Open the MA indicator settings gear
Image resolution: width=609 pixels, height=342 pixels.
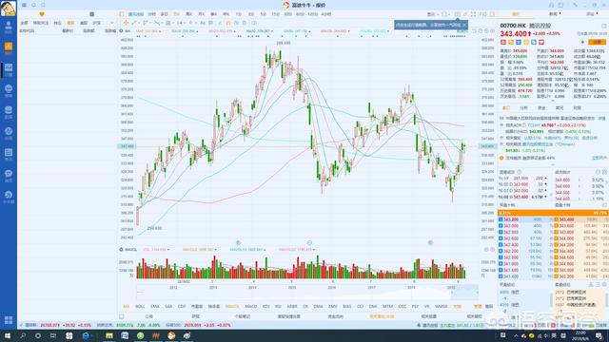(x=121, y=31)
